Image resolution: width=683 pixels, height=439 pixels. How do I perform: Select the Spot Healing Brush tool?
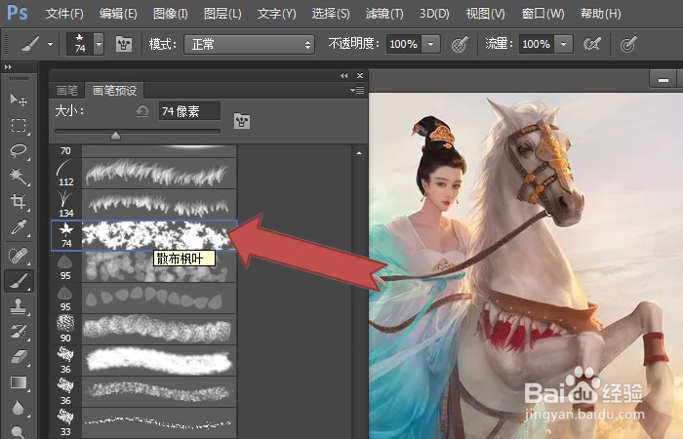pos(19,256)
